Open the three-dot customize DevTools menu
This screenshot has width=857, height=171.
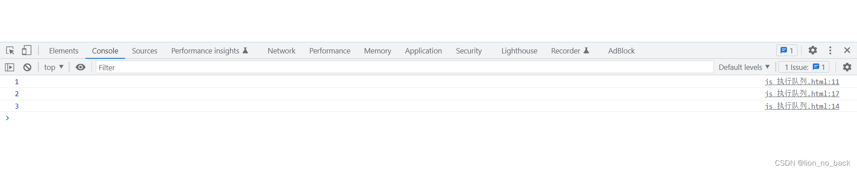tap(830, 50)
